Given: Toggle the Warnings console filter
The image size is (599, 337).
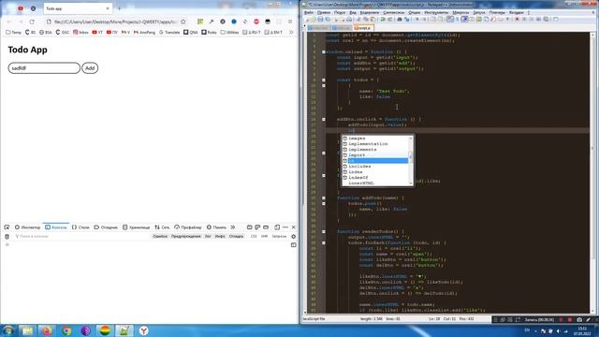Looking at the screenshot, I should tap(185, 237).
